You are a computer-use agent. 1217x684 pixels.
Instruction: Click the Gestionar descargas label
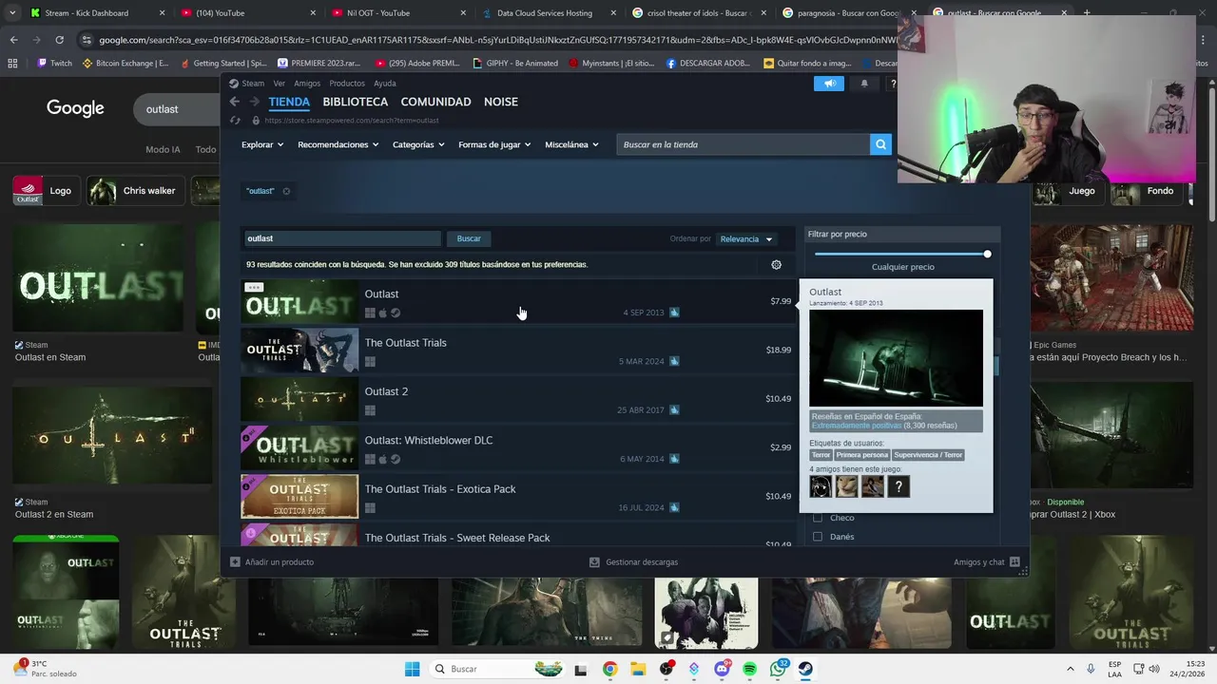pyautogui.click(x=642, y=562)
